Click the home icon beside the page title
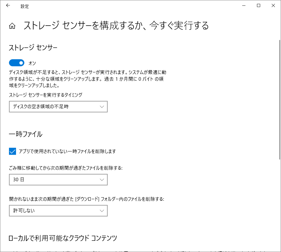 coord(12,26)
